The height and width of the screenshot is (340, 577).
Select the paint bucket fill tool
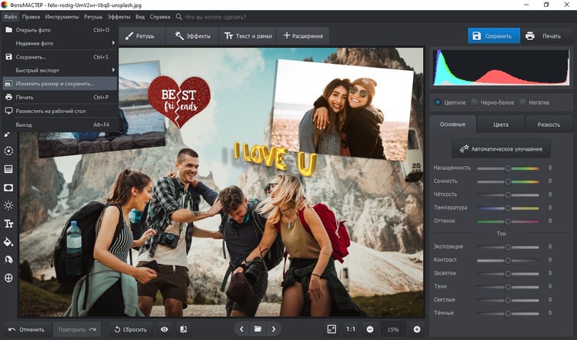click(8, 242)
